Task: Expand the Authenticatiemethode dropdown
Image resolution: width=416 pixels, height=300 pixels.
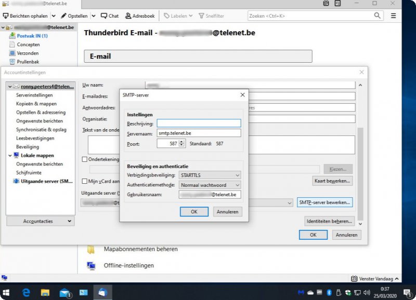Action: 210,185
